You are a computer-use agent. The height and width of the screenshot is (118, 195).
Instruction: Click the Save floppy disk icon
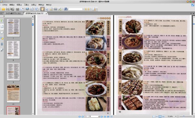click(x=8, y=9)
